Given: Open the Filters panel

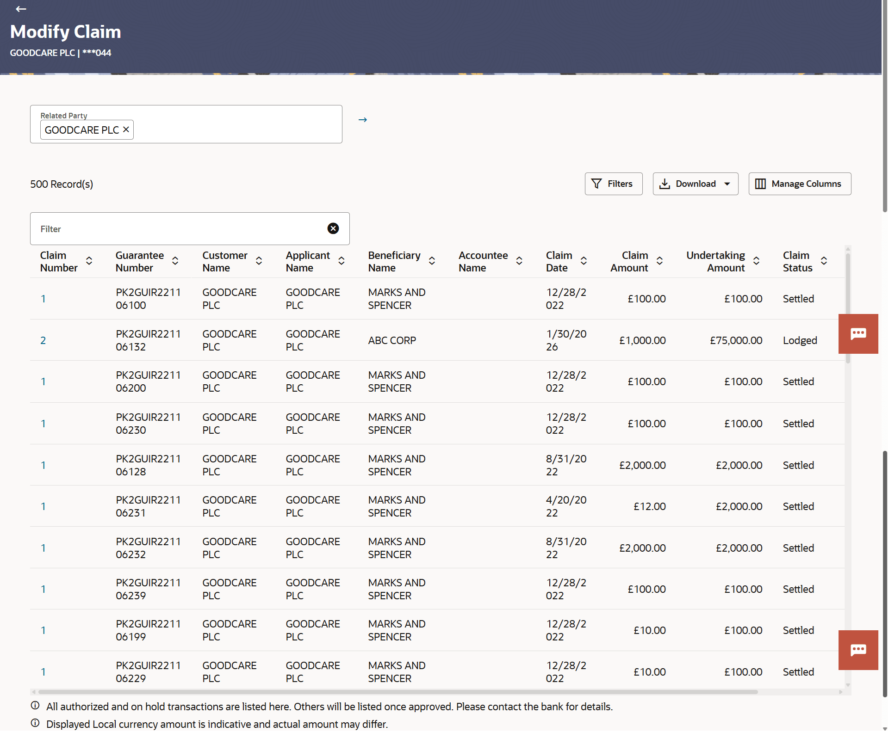Looking at the screenshot, I should point(613,184).
